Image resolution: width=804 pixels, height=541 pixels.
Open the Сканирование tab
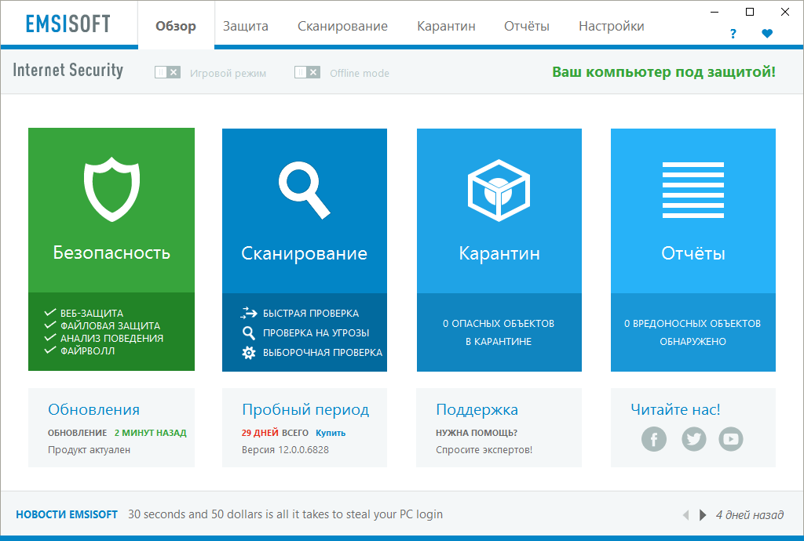(342, 26)
